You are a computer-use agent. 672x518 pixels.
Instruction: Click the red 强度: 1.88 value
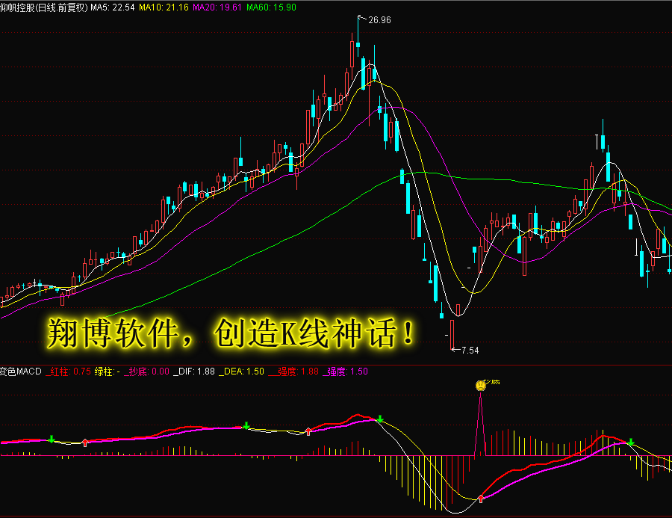pos(293,371)
